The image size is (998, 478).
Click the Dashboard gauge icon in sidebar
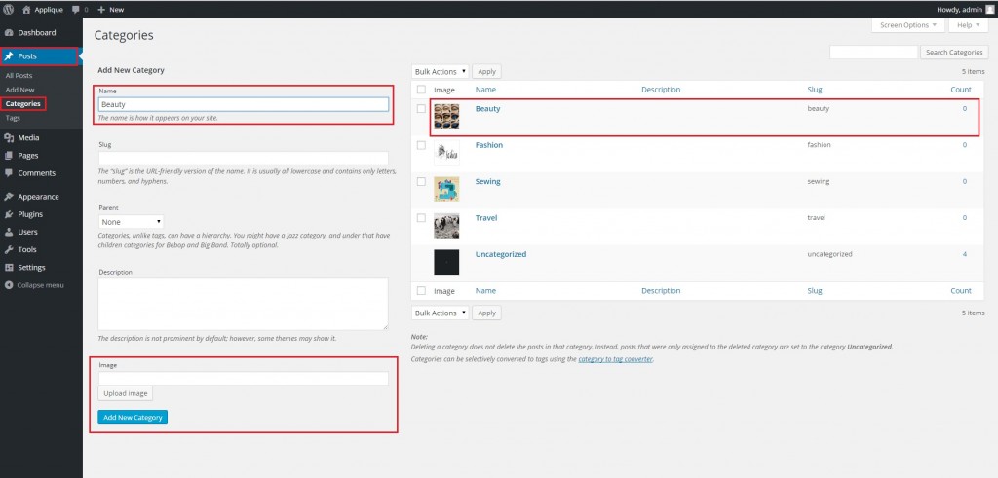coord(9,33)
